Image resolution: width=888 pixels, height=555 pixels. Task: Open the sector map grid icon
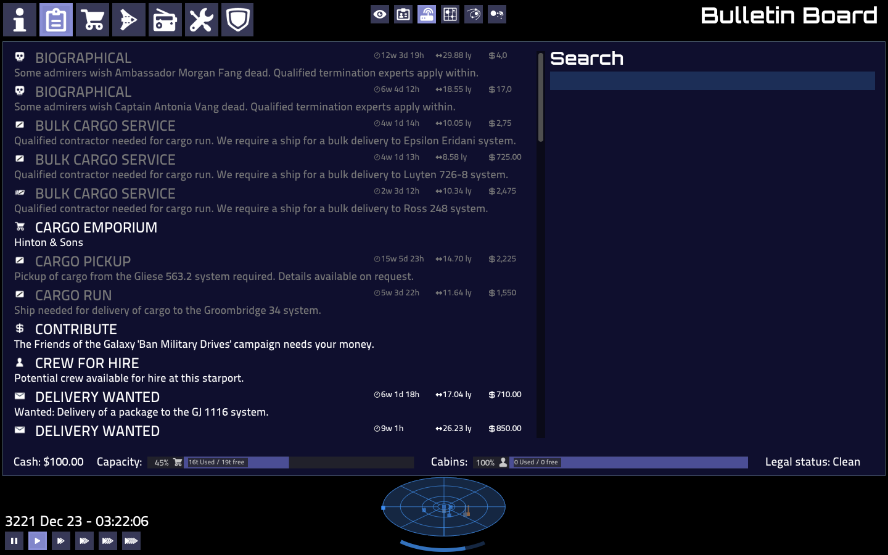click(x=450, y=14)
